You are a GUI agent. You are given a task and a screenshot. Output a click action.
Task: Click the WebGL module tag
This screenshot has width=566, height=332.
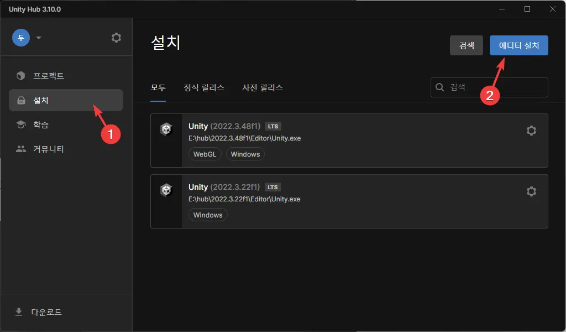point(205,154)
